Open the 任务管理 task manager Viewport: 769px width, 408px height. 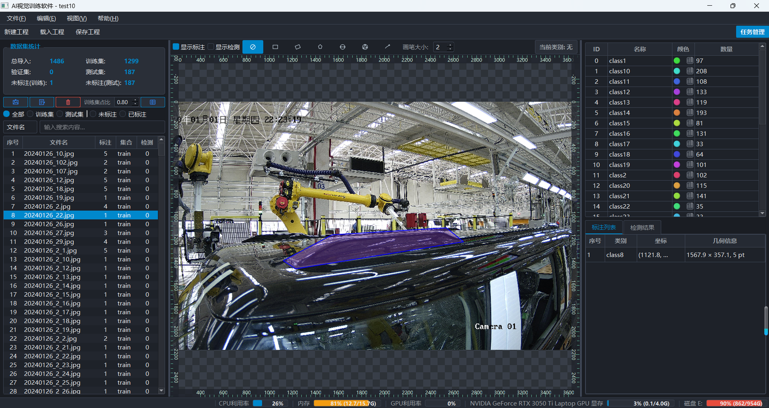(752, 32)
